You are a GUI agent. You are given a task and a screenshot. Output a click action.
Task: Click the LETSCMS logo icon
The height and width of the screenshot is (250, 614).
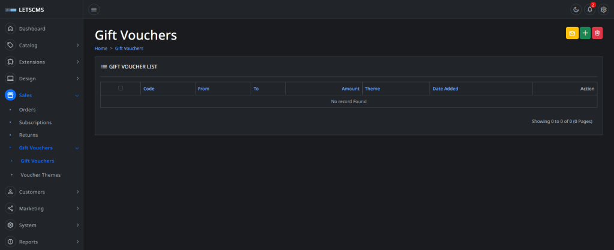coord(11,10)
